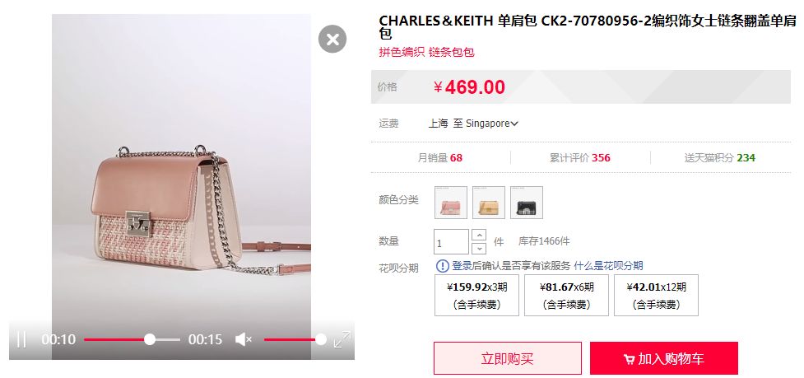Select the black bag color option
Image resolution: width=804 pixels, height=378 pixels.
pyautogui.click(x=527, y=203)
